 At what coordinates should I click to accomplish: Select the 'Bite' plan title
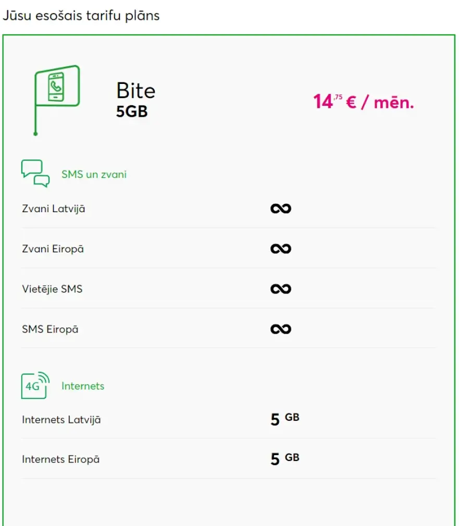tap(136, 91)
